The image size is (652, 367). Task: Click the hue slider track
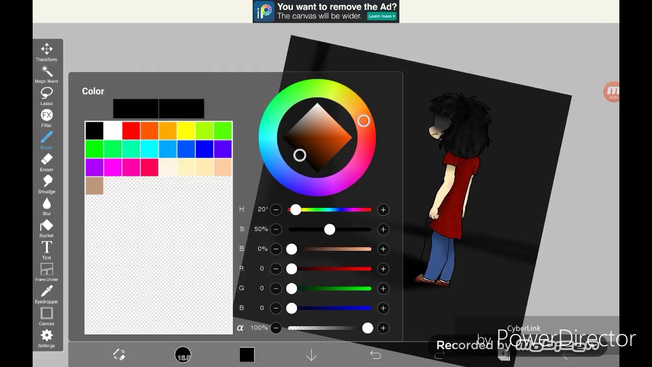(330, 209)
